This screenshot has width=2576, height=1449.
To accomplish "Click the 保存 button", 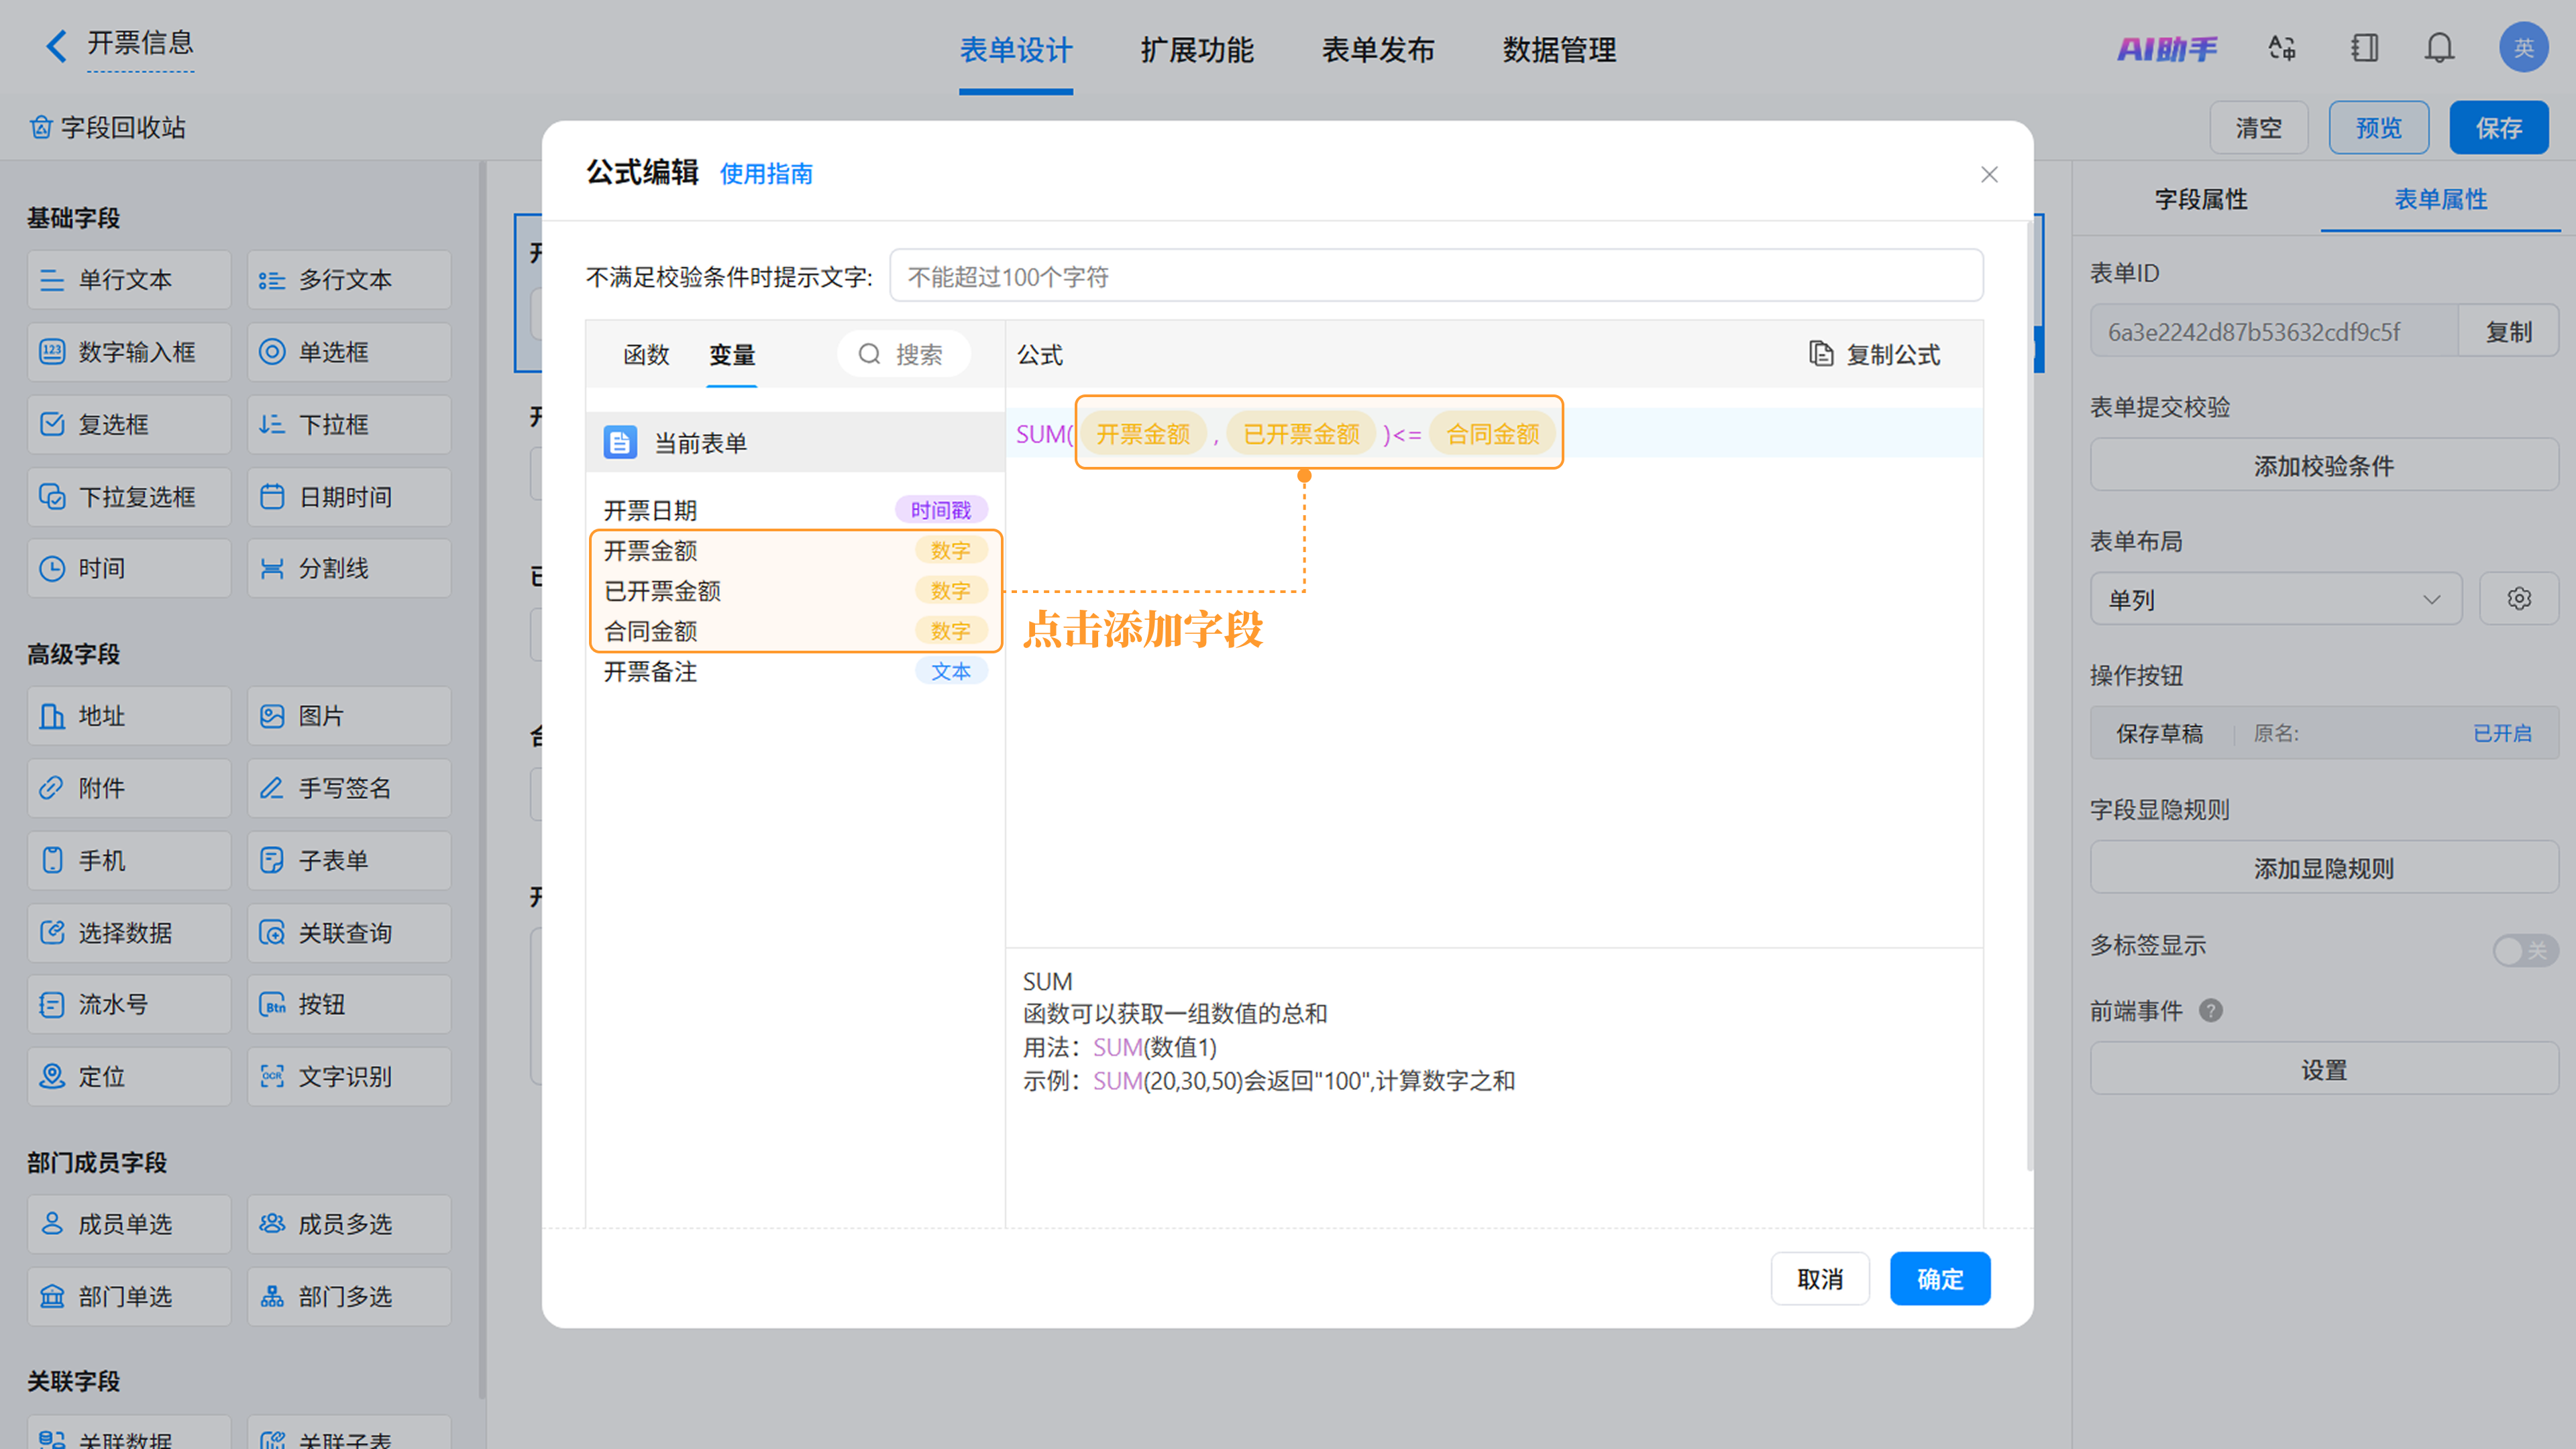I will tap(2499, 128).
